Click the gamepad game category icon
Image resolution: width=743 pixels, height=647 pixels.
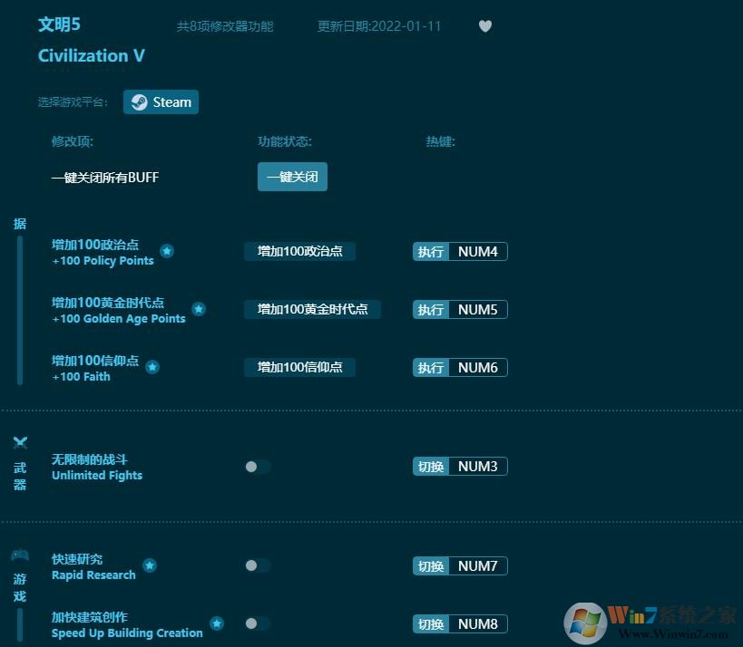click(x=20, y=555)
